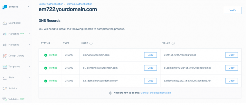Copy the s2.domainkey sendgrid.net value
The width and height of the screenshot is (246, 105).
point(232,81)
